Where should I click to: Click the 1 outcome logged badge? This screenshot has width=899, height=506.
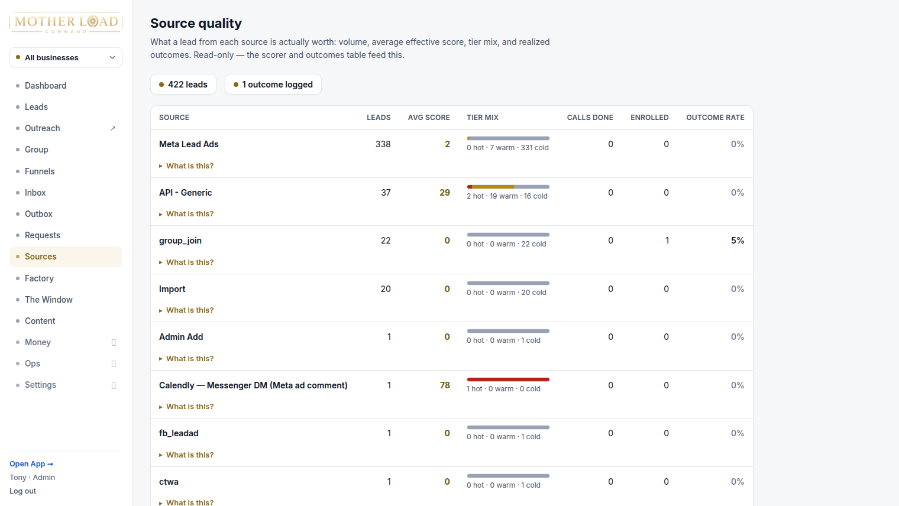click(273, 85)
